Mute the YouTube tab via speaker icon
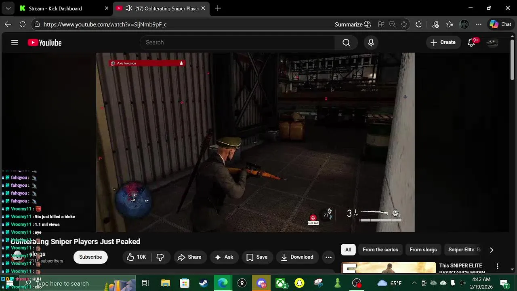 [x=128, y=8]
